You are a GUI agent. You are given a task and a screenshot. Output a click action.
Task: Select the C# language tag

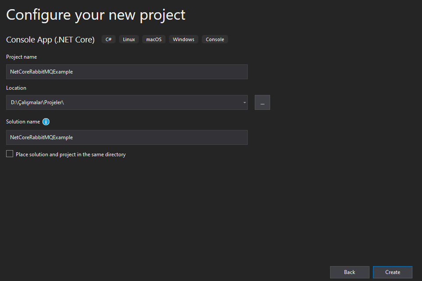(x=109, y=39)
